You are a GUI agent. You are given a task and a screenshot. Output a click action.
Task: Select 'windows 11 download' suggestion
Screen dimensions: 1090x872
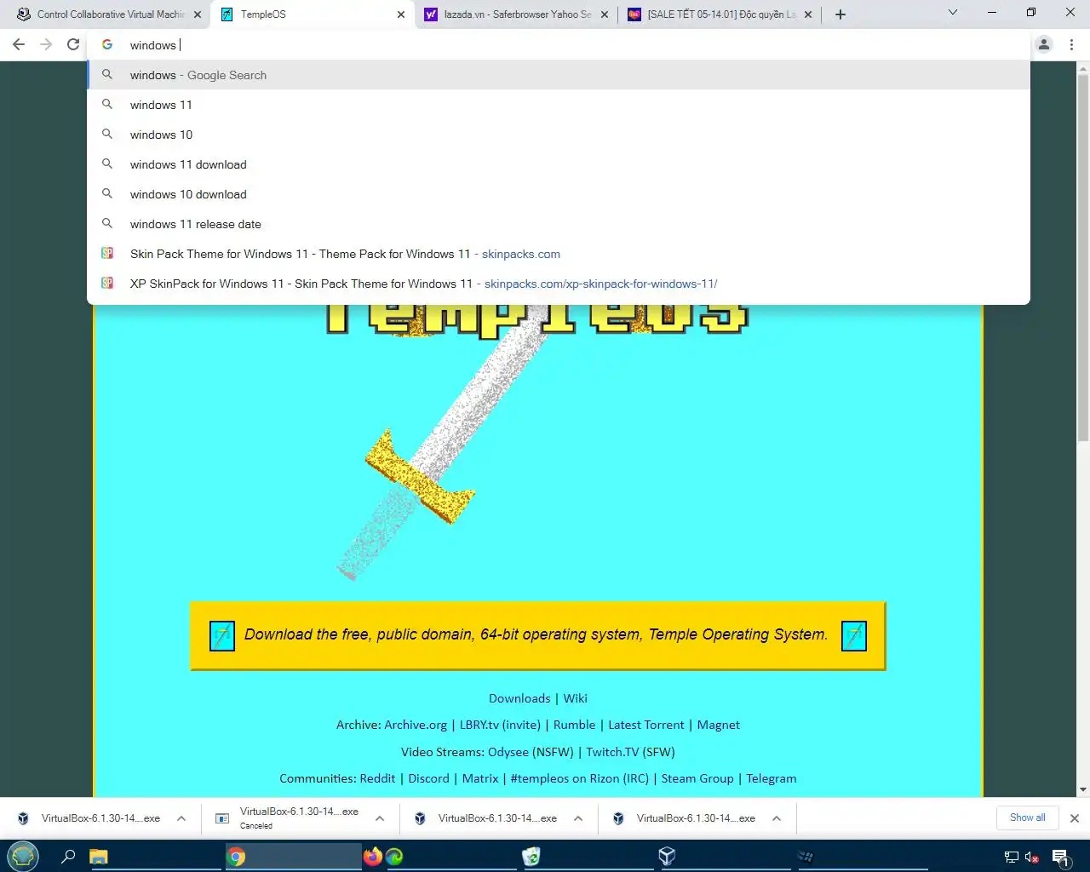(x=559, y=164)
